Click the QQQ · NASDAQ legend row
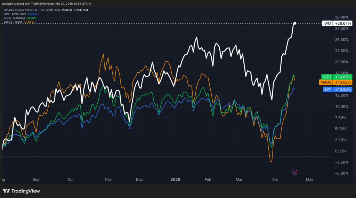Image resolution: width=356 pixels, height=198 pixels. tap(20, 18)
